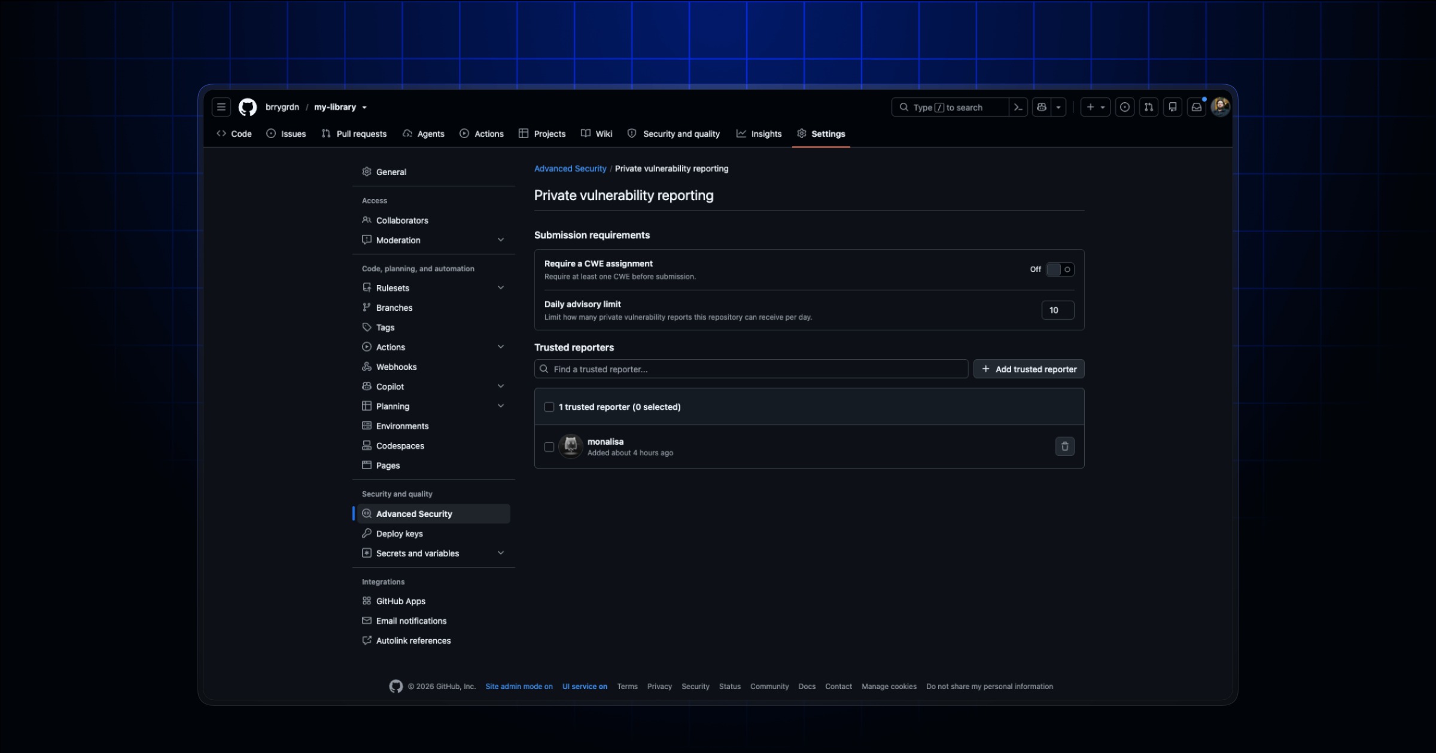
Task: Open Deploy keys settings
Action: coord(434,534)
